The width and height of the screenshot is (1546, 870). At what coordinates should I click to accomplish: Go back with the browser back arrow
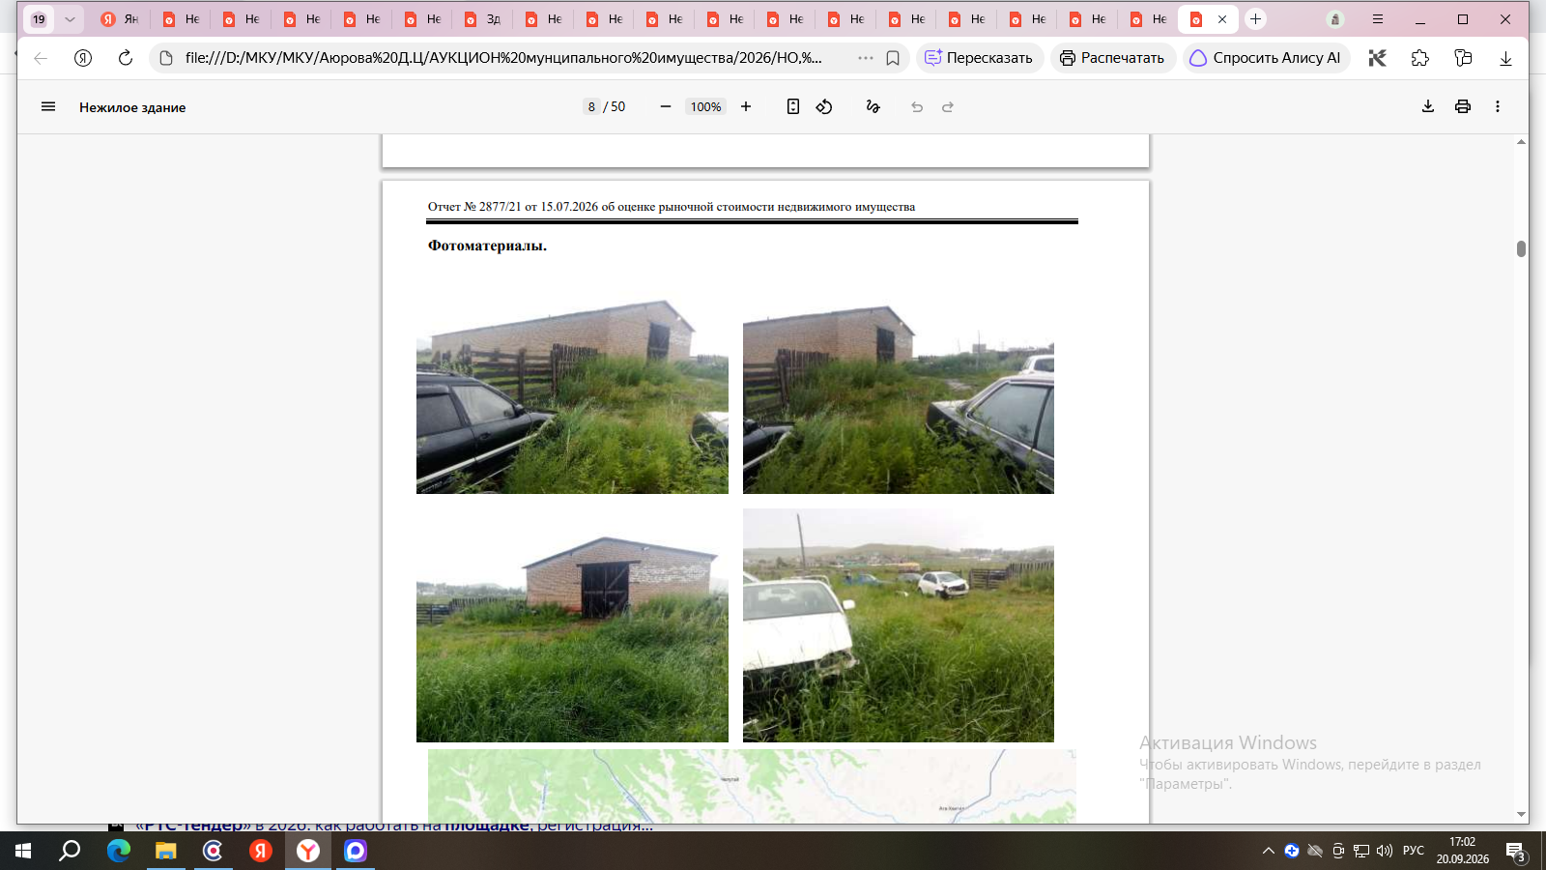pos(41,58)
